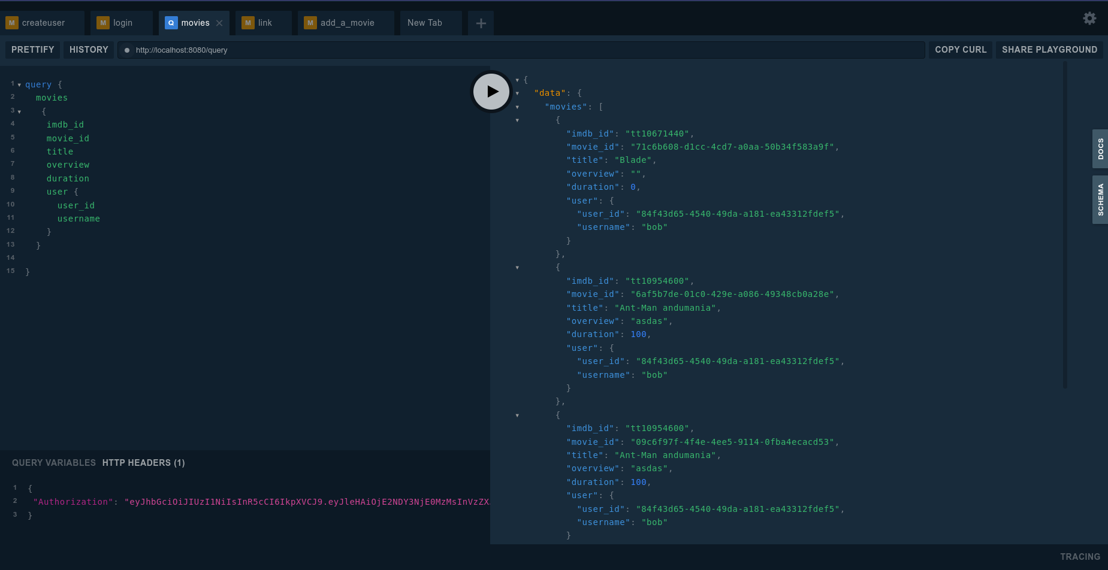
Task: Collapse the Blade movie object
Action: (x=517, y=120)
